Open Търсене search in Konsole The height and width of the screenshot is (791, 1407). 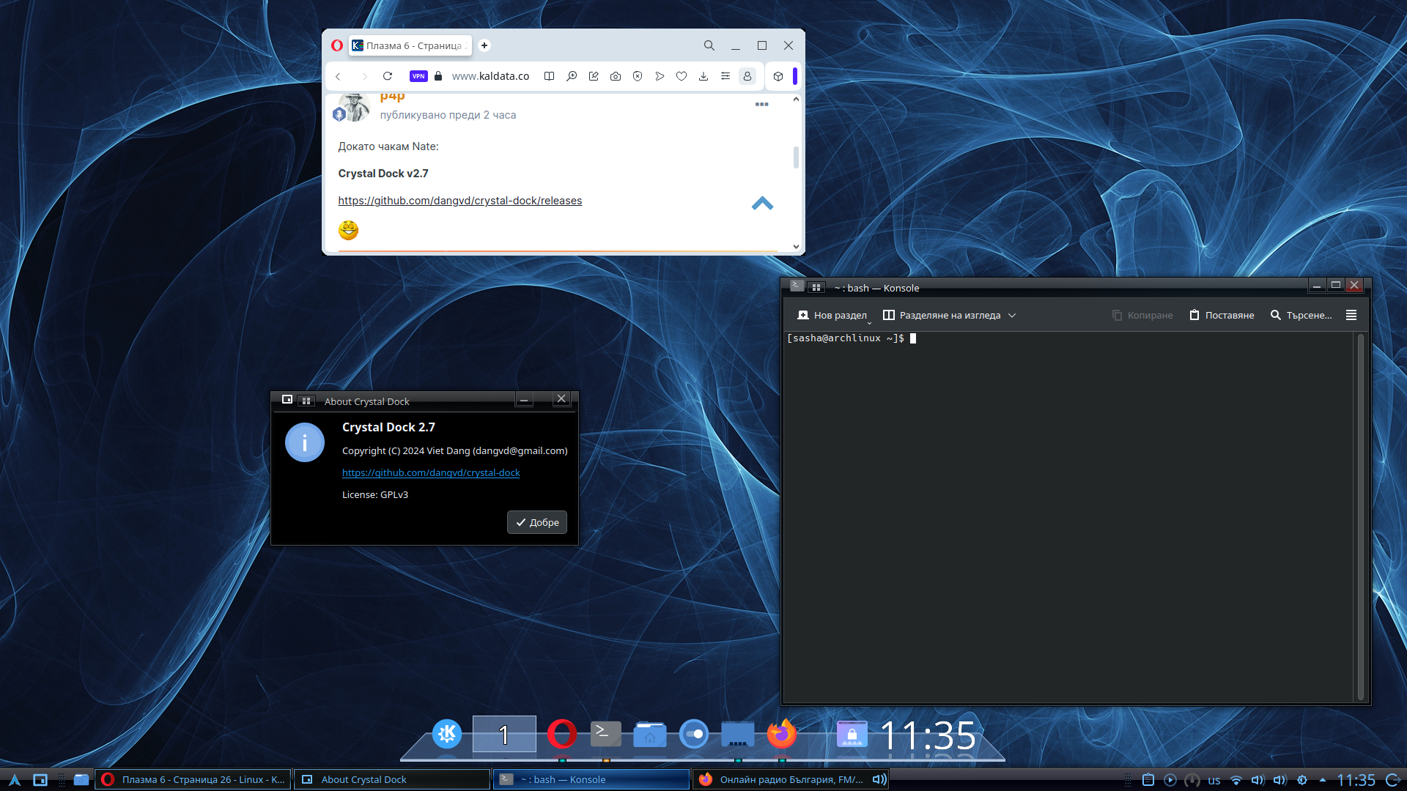(x=1301, y=316)
